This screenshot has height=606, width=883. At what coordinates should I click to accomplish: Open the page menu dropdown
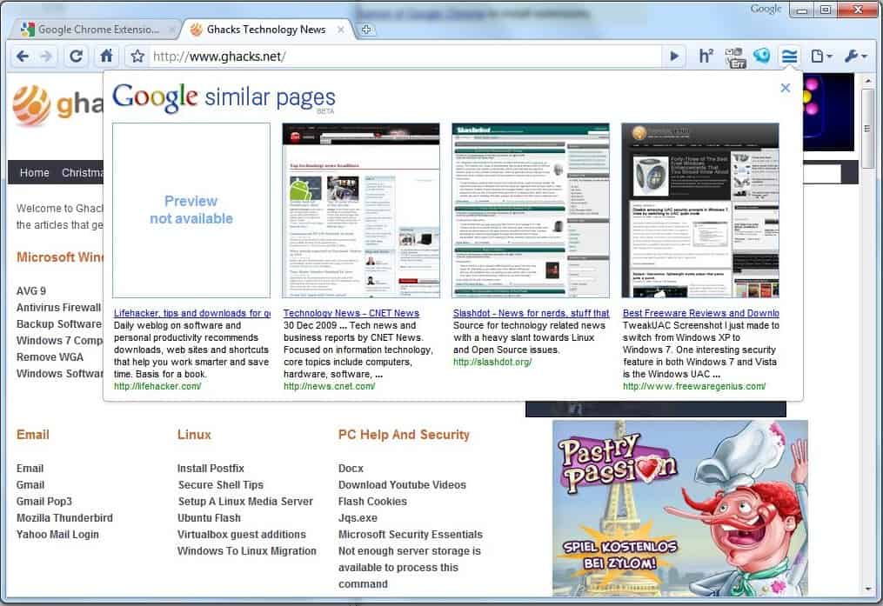(820, 57)
